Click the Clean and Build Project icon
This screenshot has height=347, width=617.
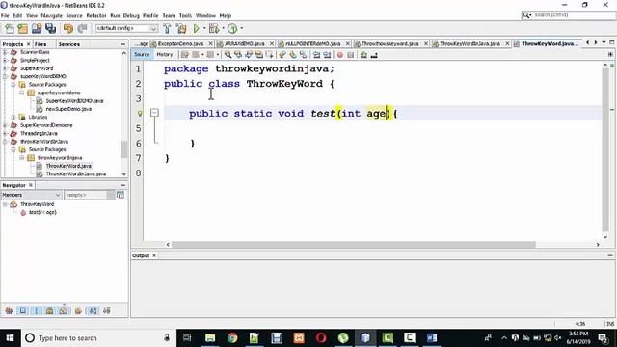[181, 28]
